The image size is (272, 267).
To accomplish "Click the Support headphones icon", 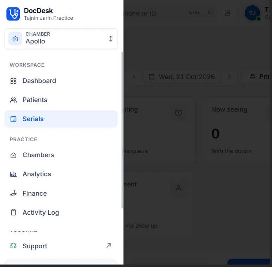I will pyautogui.click(x=13, y=246).
